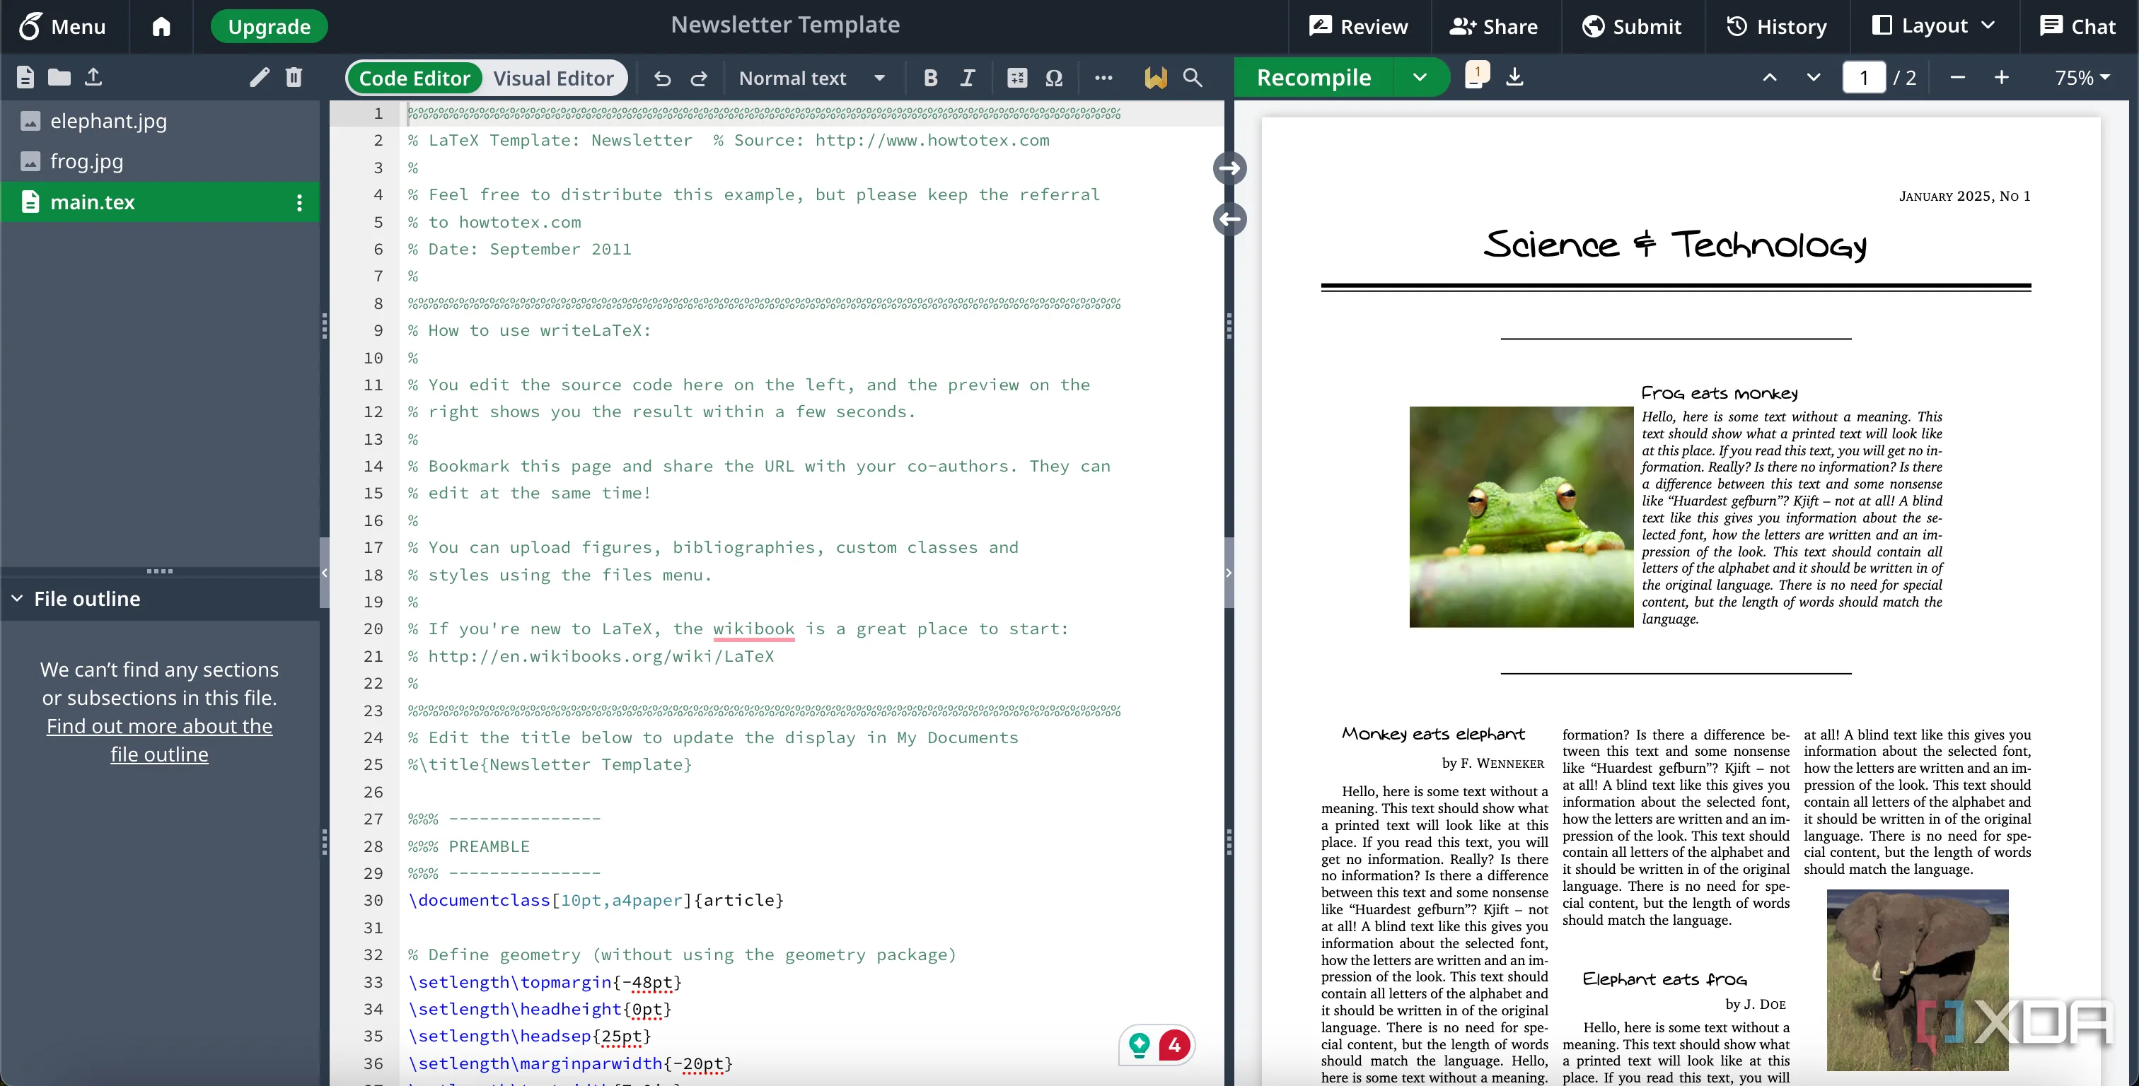
Task: Rename selected file with pencil icon
Action: 260,77
